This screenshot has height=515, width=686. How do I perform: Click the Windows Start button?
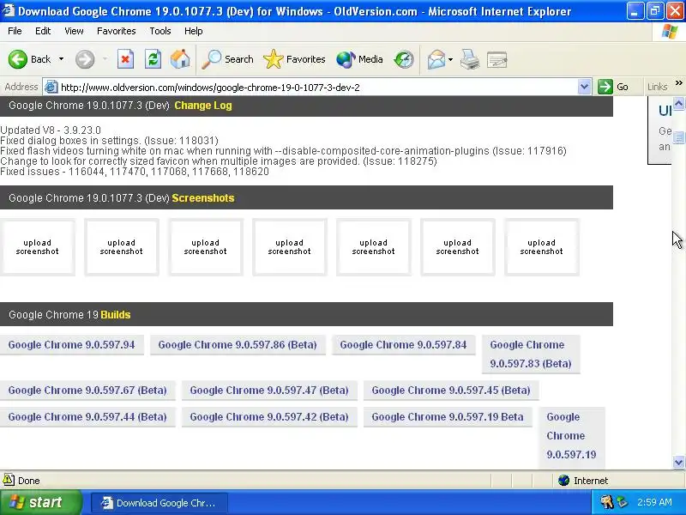tap(40, 502)
